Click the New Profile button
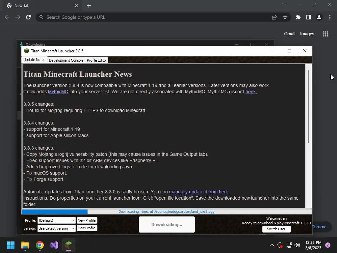 coord(87,220)
